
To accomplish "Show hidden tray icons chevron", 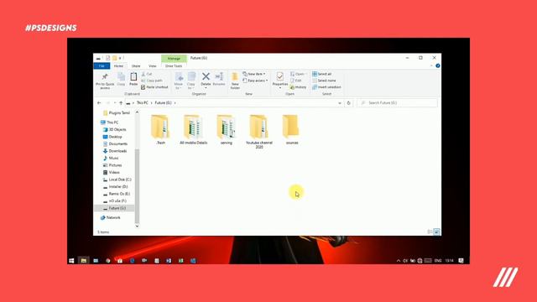I will pyautogui.click(x=399, y=261).
